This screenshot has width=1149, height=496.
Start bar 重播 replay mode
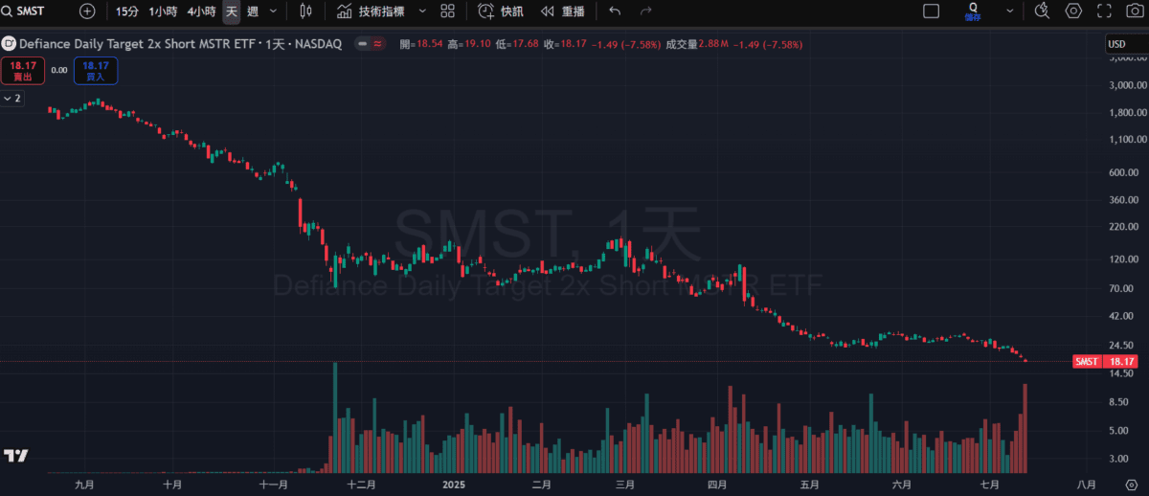(562, 11)
